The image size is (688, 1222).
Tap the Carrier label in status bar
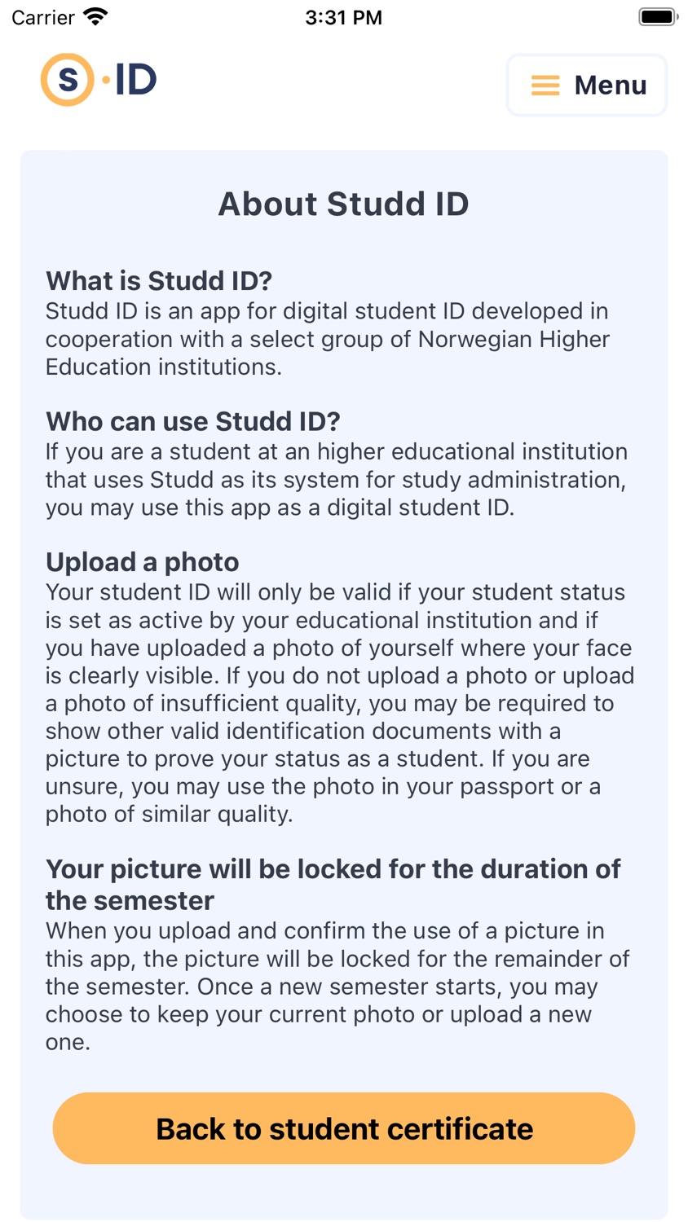(43, 17)
